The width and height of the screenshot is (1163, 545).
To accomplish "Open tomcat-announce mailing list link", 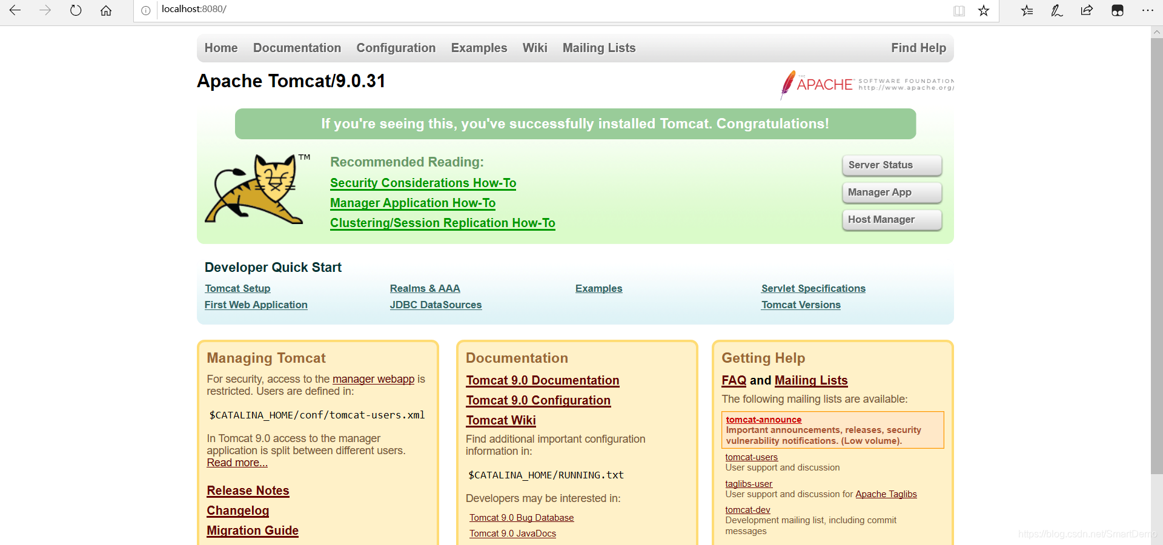I will pos(763,420).
